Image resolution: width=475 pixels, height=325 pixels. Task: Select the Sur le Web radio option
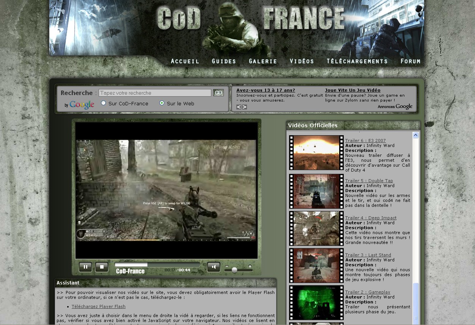(162, 103)
